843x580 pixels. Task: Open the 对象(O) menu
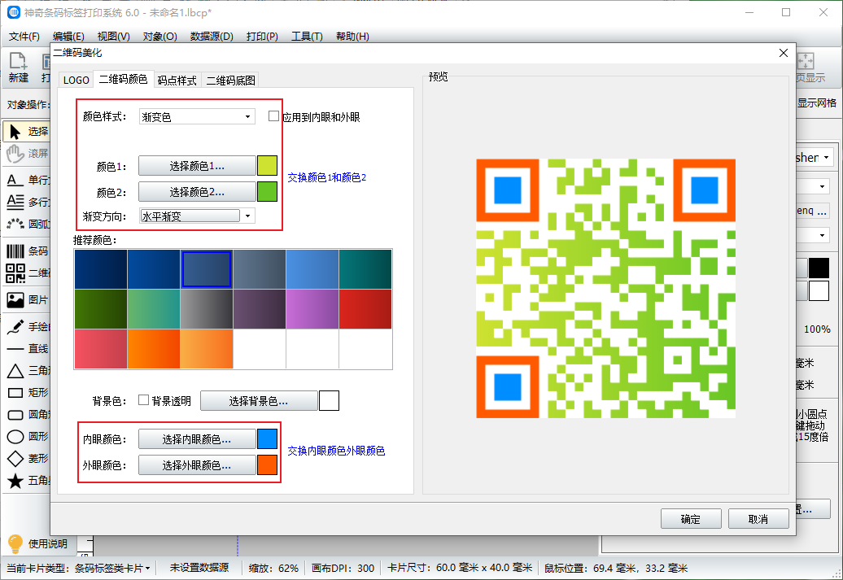pos(160,36)
